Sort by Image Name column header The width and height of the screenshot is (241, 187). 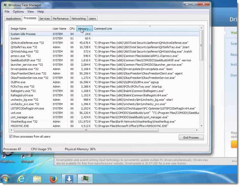point(30,29)
